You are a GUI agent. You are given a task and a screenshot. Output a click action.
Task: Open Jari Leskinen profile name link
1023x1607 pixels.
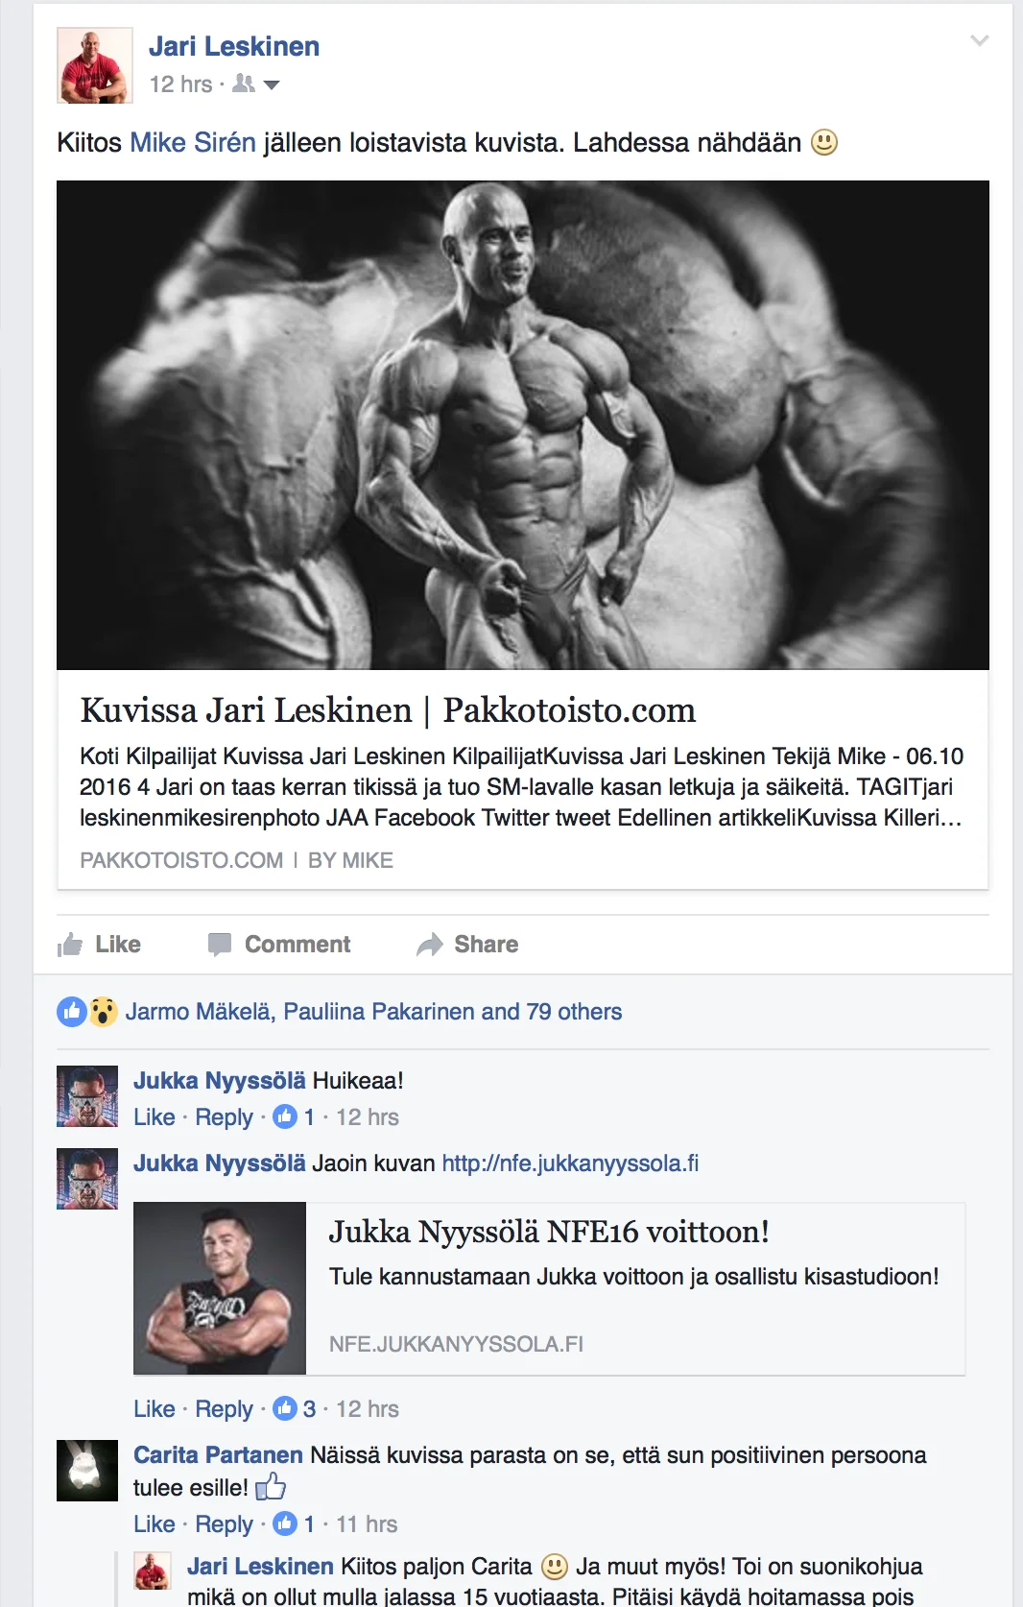pyautogui.click(x=234, y=46)
